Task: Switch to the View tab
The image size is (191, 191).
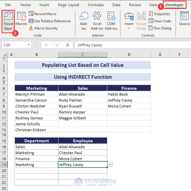Action: (153, 5)
